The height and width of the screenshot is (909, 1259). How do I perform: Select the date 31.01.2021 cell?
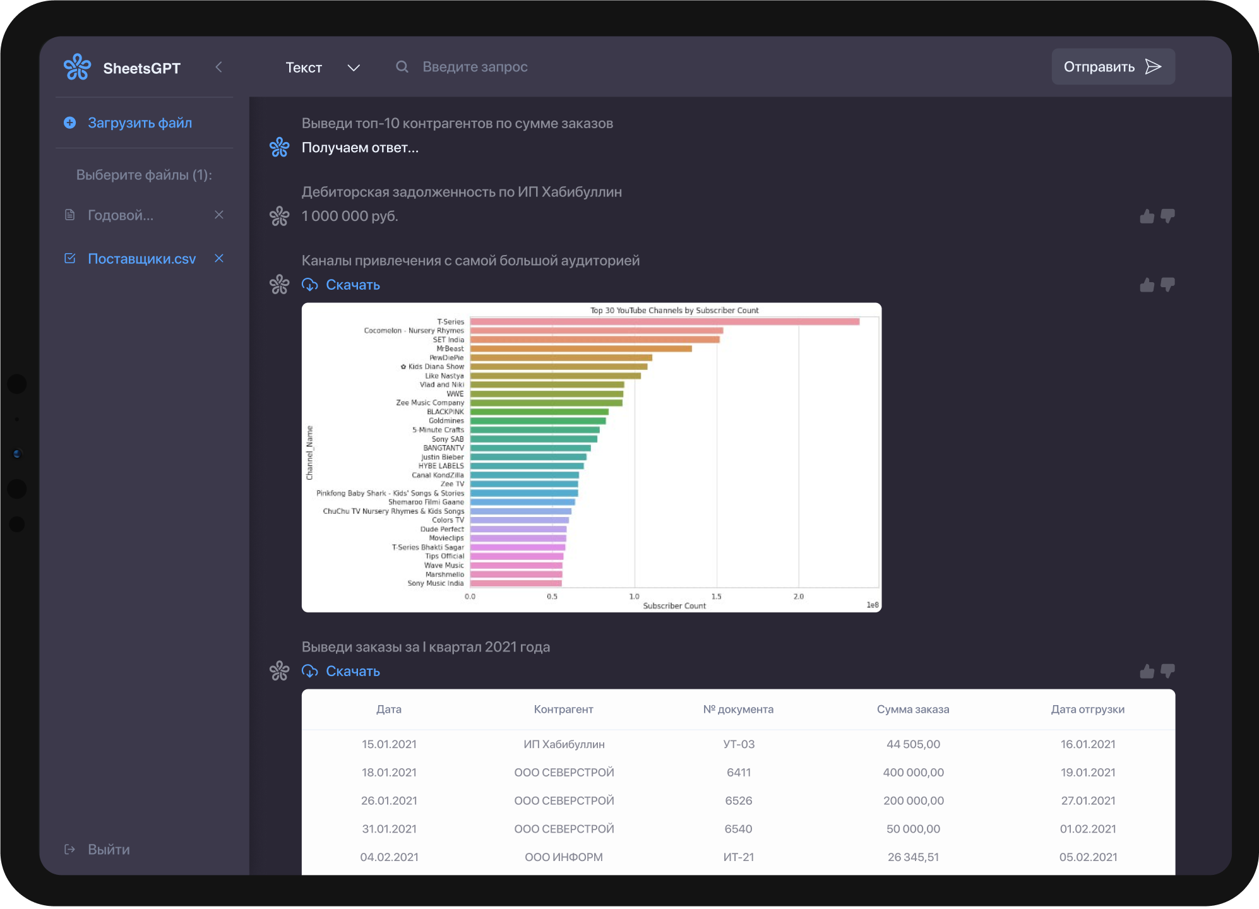pos(389,829)
